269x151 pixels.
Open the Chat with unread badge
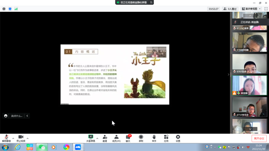pos(128,138)
